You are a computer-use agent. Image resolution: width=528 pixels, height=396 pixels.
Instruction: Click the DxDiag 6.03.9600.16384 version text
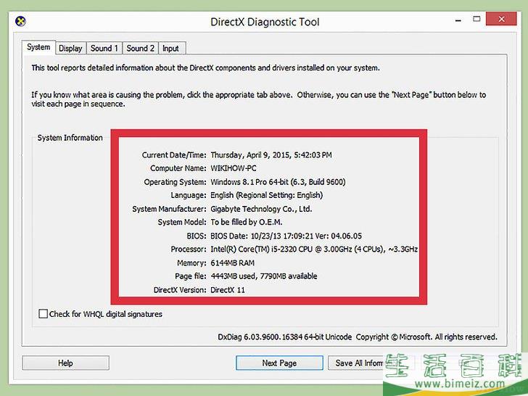[x=285, y=337]
